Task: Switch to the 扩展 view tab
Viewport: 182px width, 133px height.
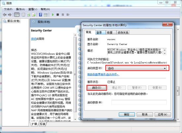Action: click(34, 124)
